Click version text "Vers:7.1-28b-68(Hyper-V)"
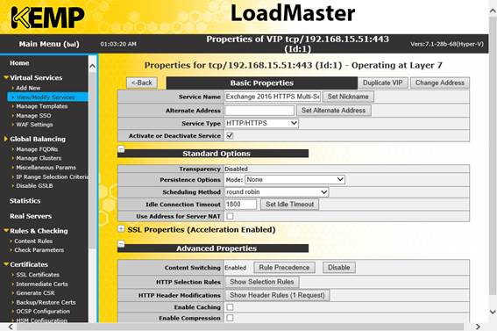497x331 pixels. tap(447, 44)
